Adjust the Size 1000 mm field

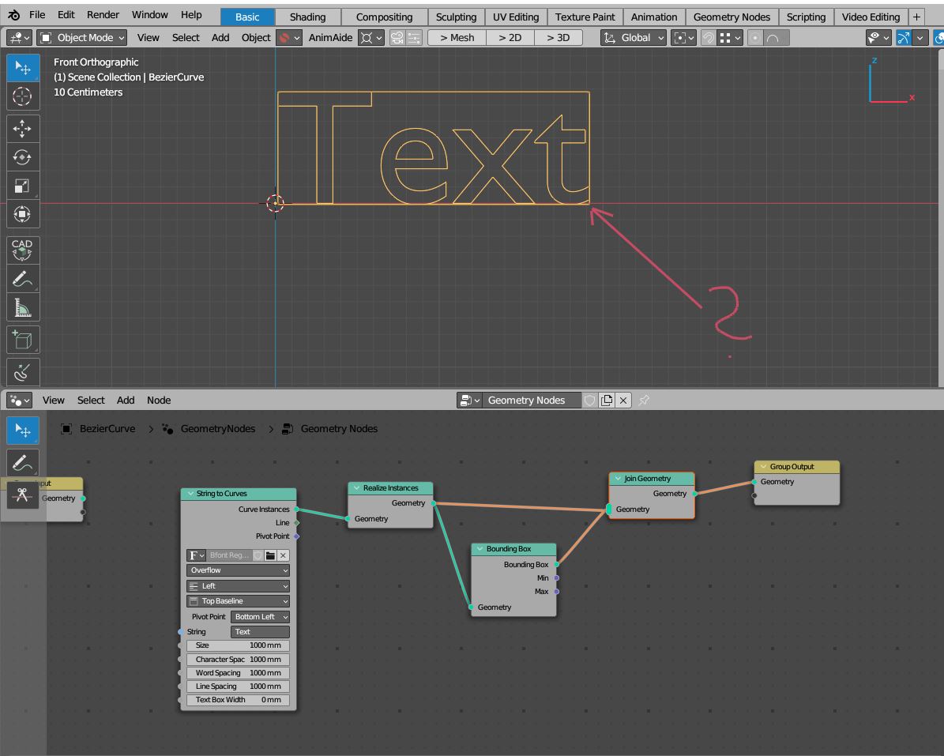click(238, 645)
